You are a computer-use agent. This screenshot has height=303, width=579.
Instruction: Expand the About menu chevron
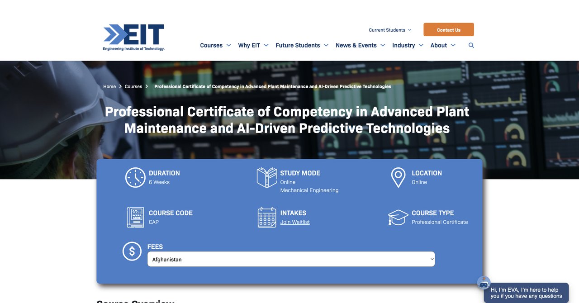(x=453, y=45)
